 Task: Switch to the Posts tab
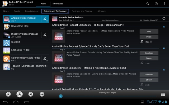point(43,4)
